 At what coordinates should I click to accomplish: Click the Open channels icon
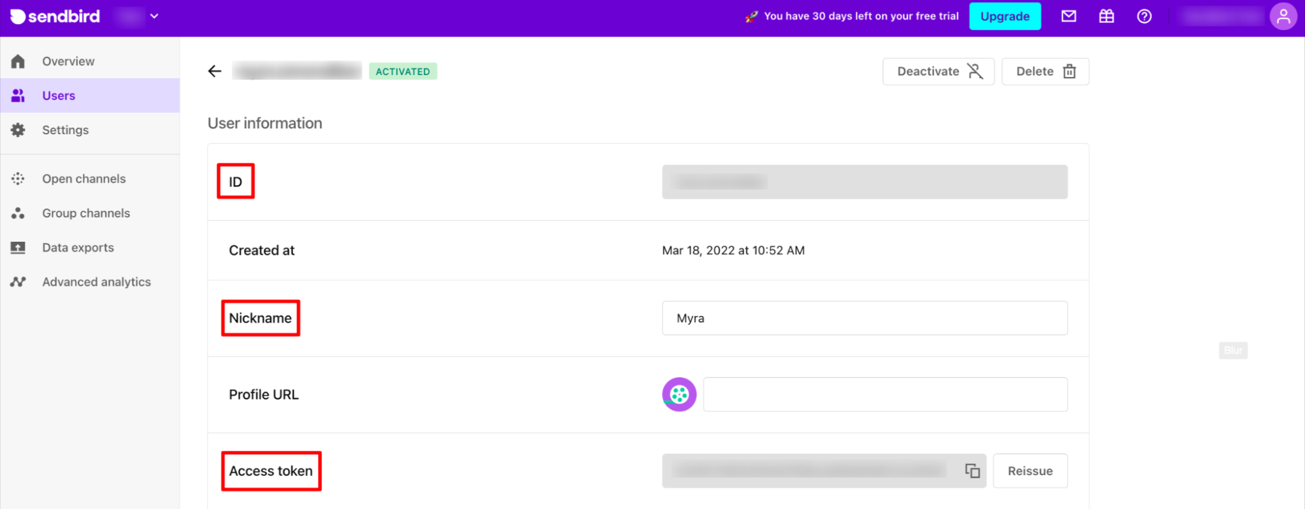18,179
